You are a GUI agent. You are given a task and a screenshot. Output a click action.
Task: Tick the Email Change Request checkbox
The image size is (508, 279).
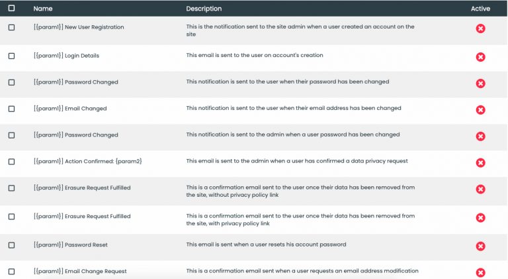click(11, 272)
